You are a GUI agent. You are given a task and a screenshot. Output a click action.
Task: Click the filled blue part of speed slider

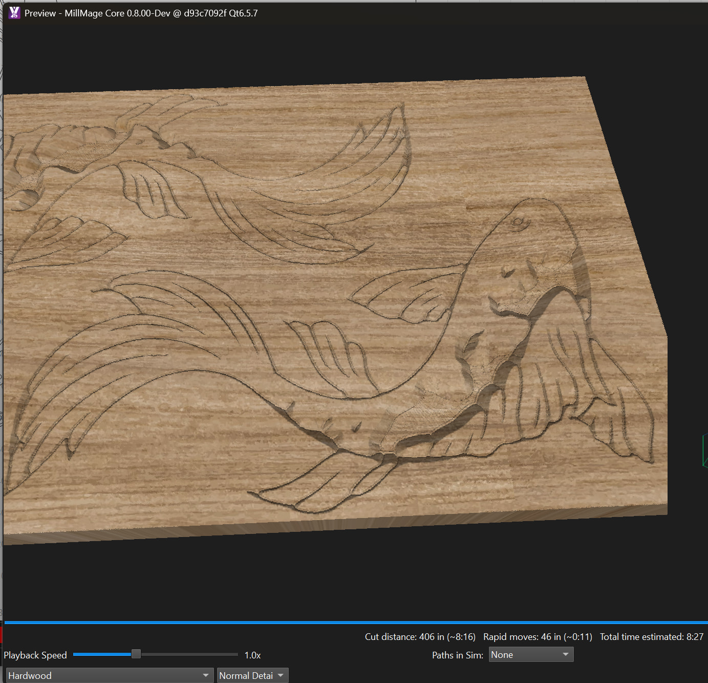point(102,654)
